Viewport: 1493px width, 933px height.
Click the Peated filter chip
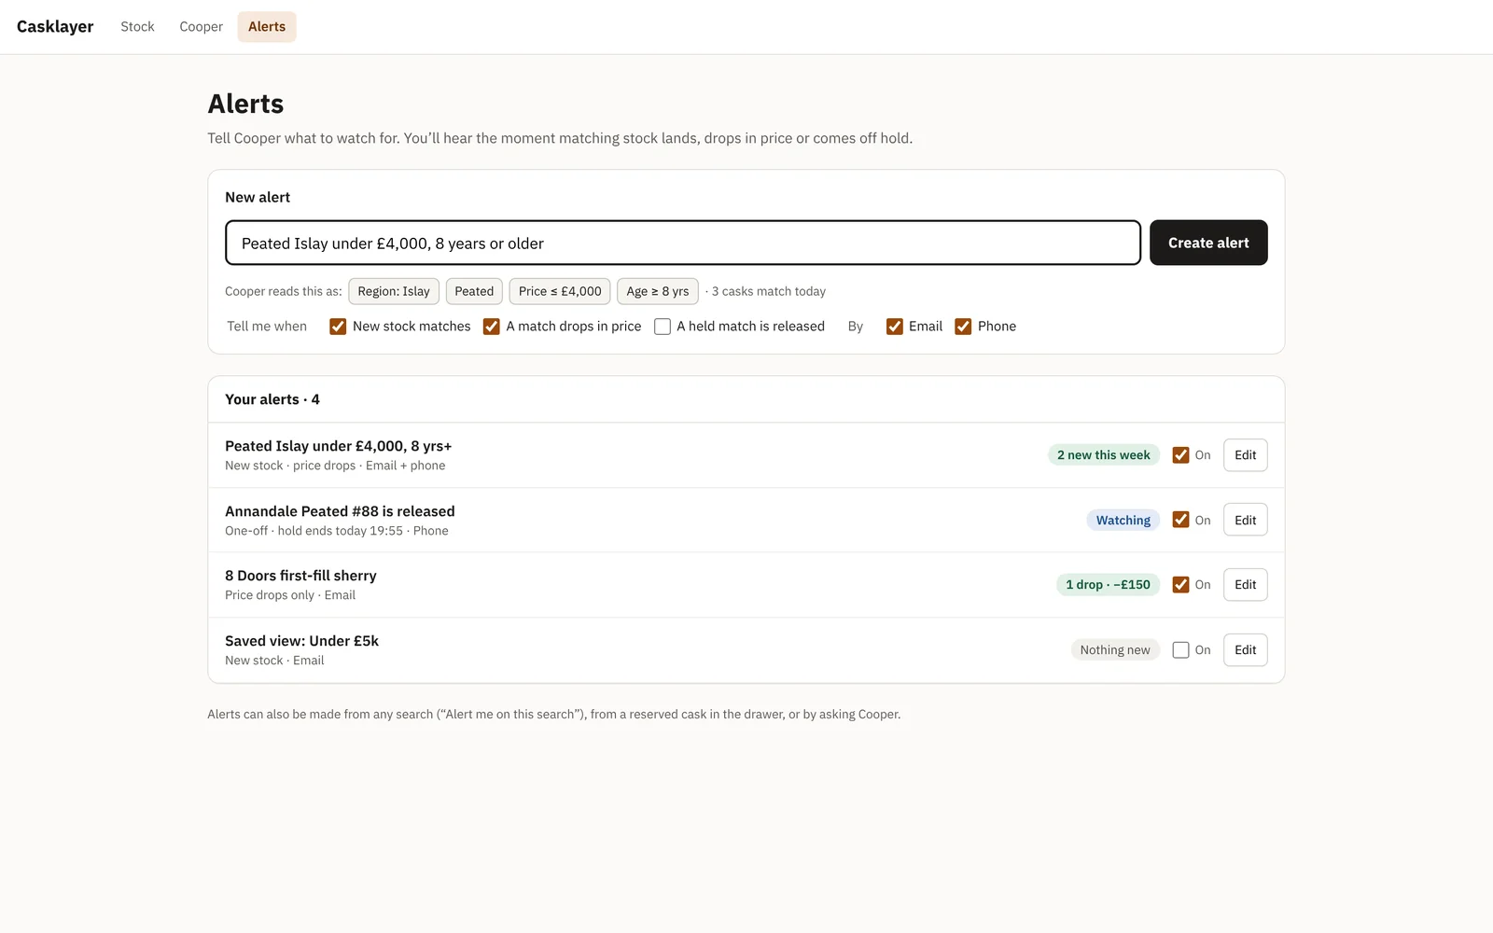pyautogui.click(x=474, y=291)
